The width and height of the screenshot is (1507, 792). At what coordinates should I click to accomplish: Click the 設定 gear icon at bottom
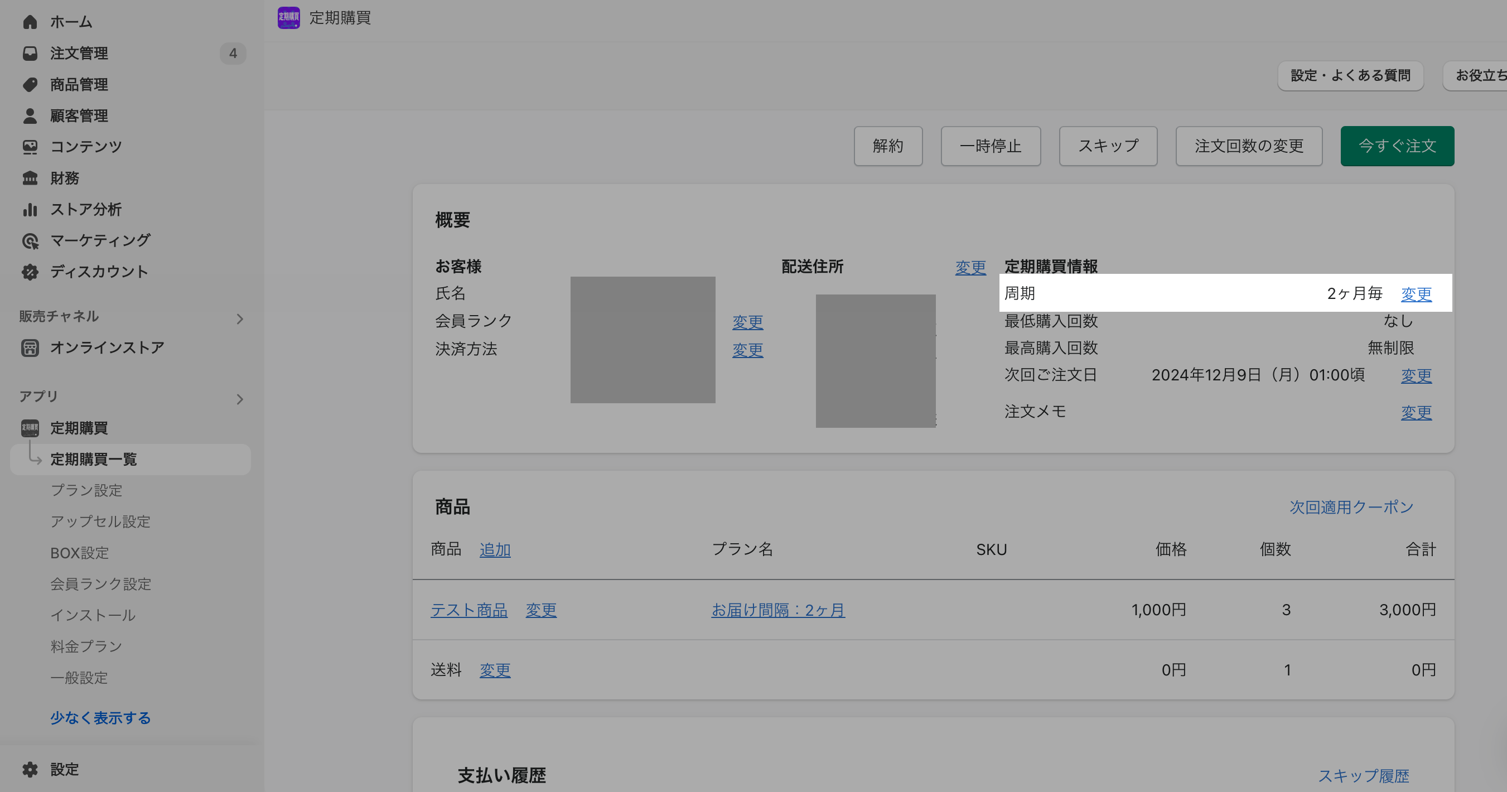pos(30,769)
